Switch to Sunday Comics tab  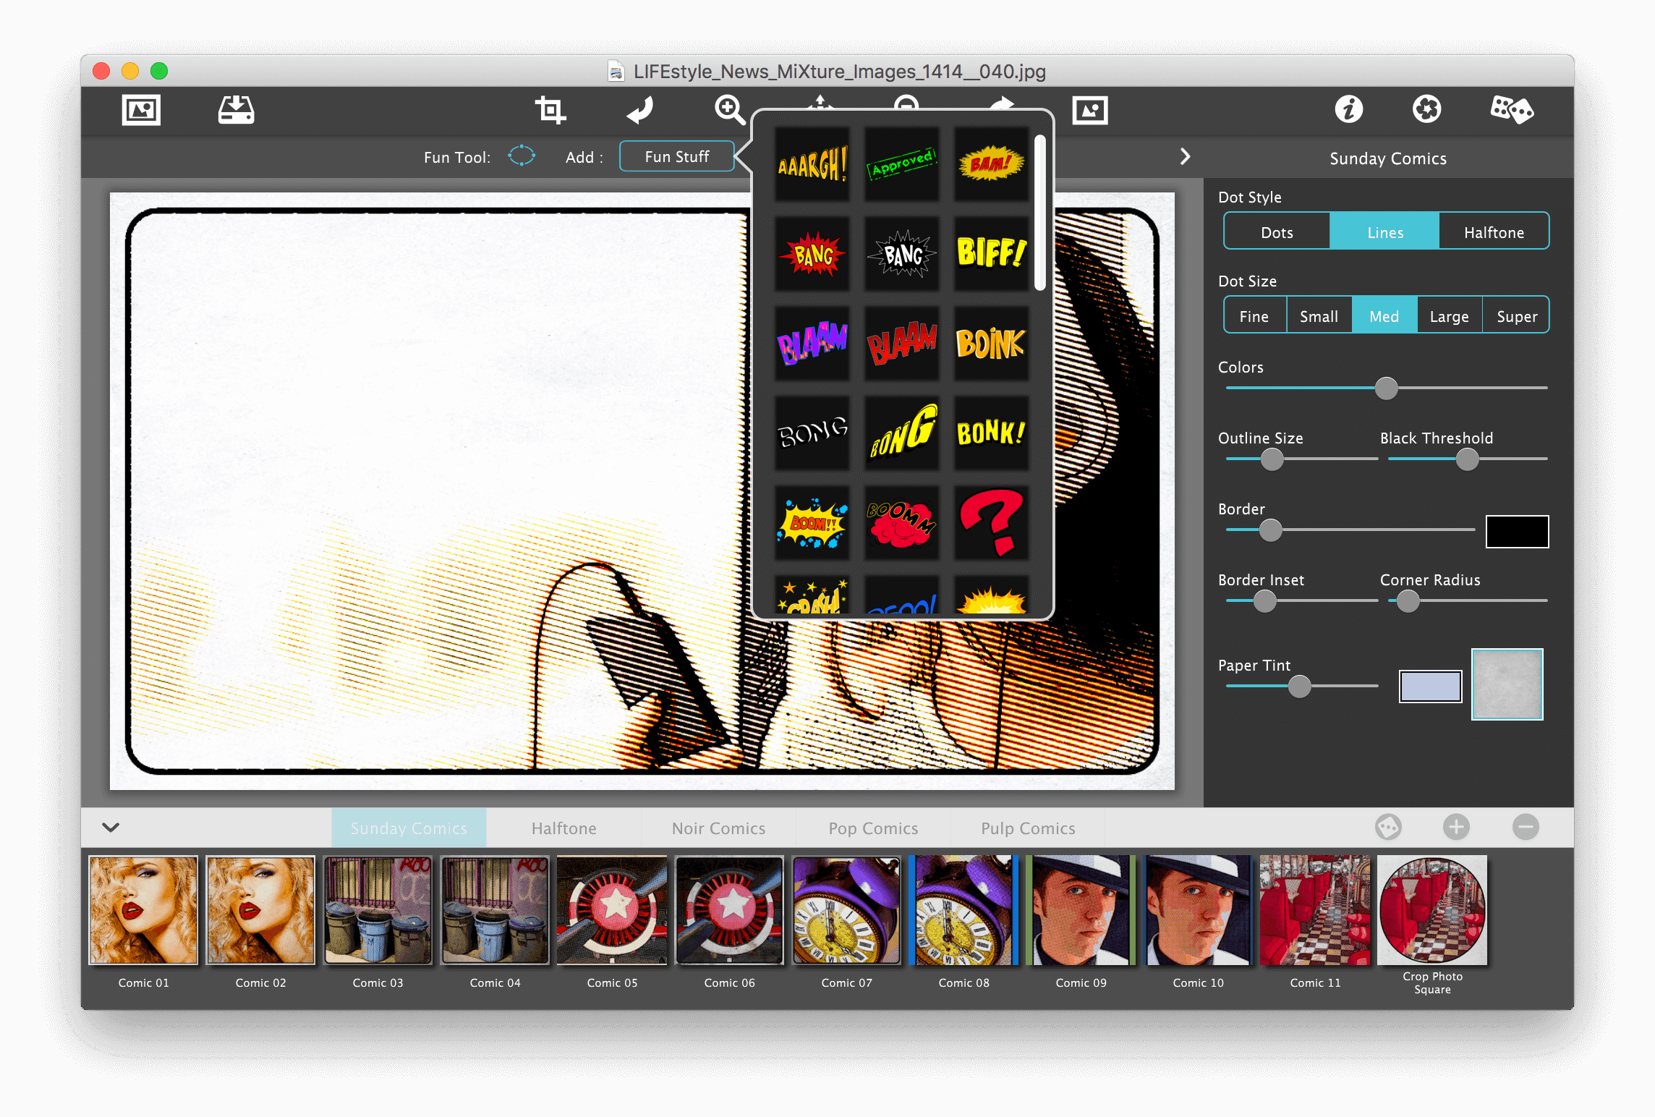[409, 828]
